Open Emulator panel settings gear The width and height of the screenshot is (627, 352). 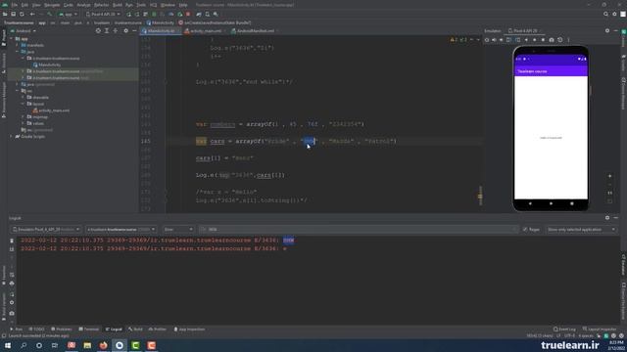(x=607, y=30)
